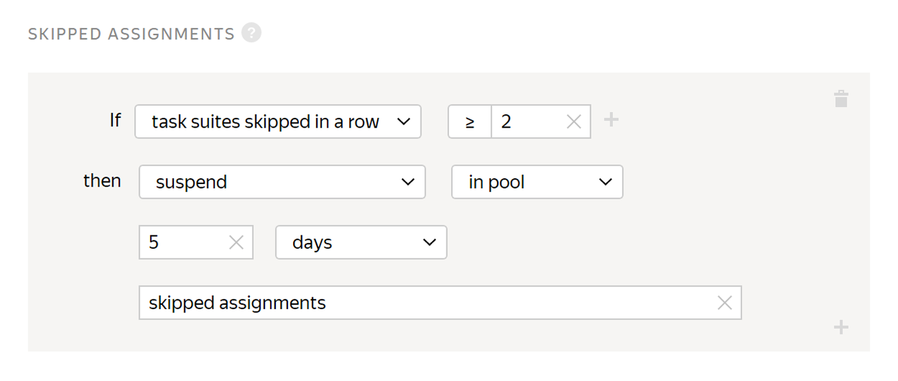Click the 'then' action label
The image size is (898, 381).
102,181
